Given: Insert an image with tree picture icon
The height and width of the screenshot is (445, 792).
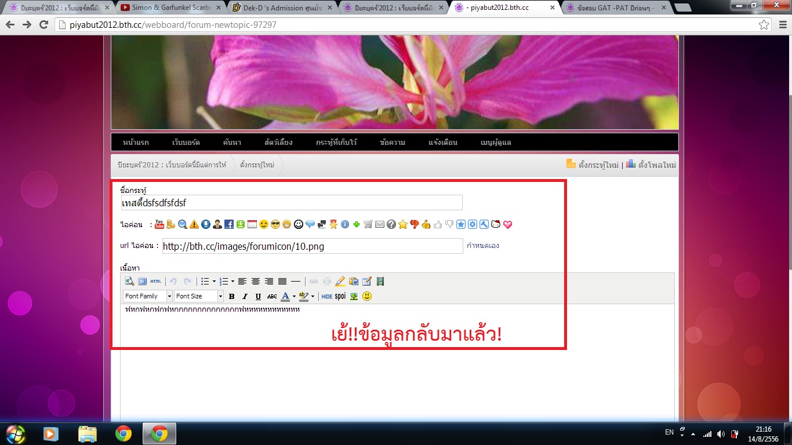Looking at the screenshot, I should 354,296.
